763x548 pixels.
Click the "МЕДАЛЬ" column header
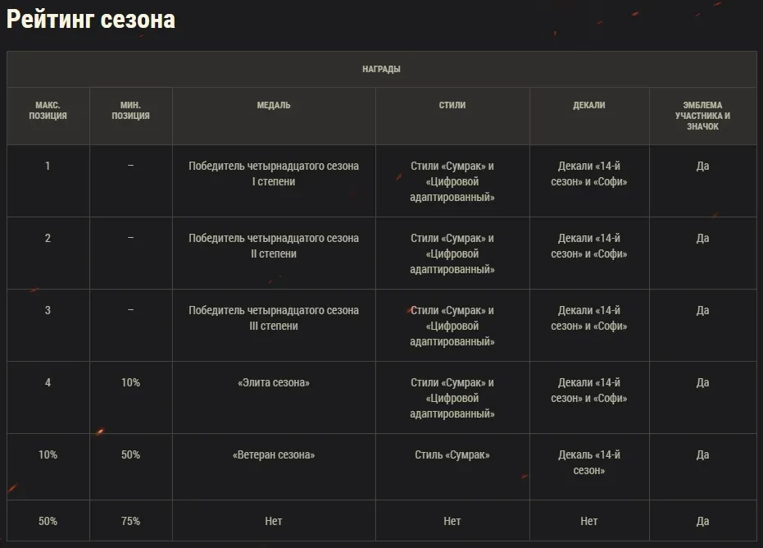point(274,106)
